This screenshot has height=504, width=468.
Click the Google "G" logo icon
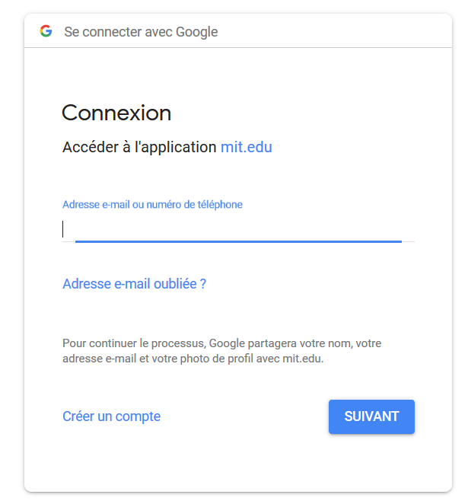coord(46,31)
